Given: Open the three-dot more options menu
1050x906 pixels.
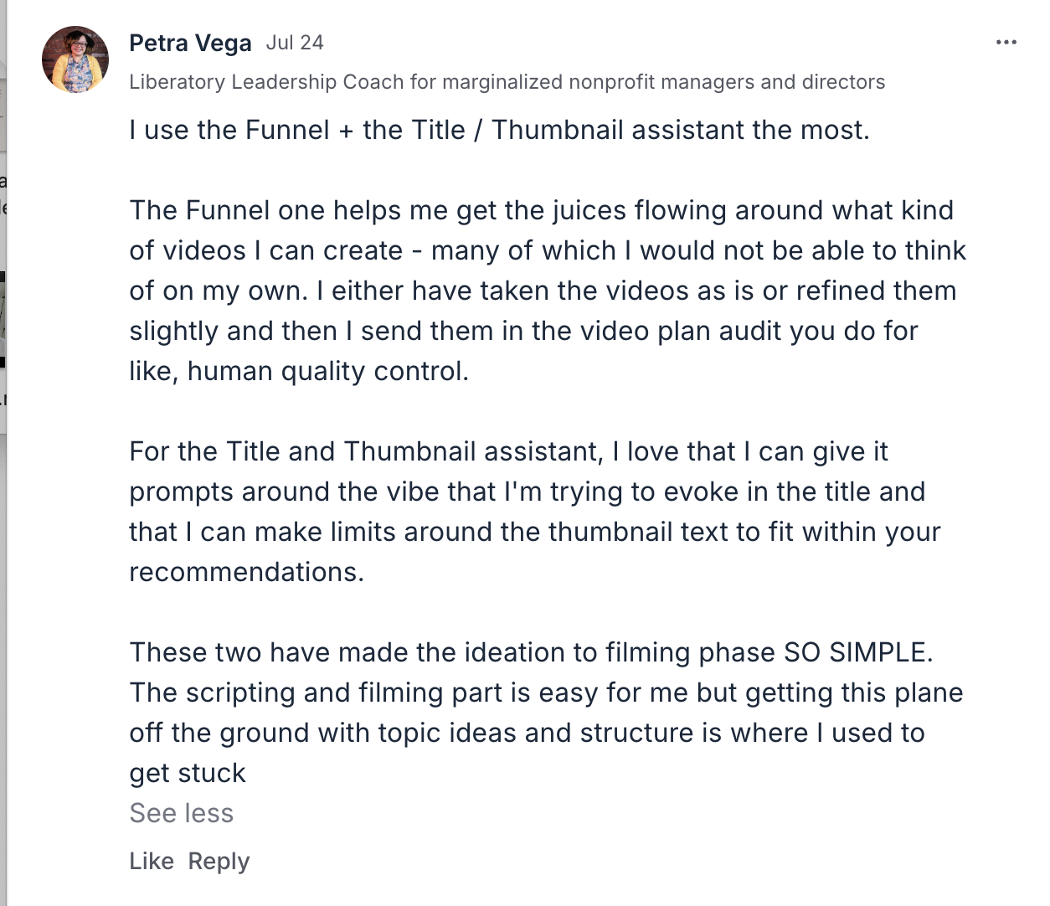Looking at the screenshot, I should click(x=1006, y=42).
